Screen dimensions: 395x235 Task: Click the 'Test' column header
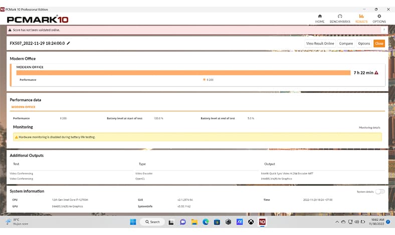[16, 164]
